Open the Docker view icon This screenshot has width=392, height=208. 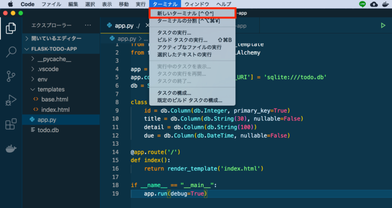point(11,149)
